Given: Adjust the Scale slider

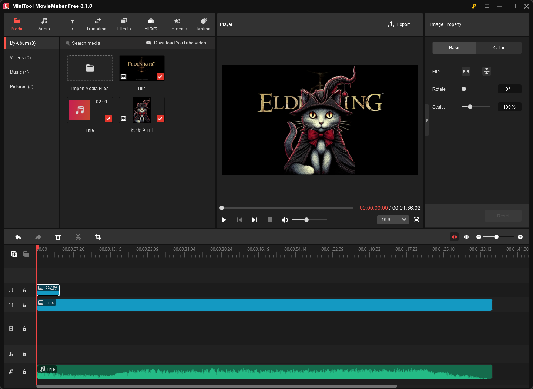Looking at the screenshot, I should 476,107.
